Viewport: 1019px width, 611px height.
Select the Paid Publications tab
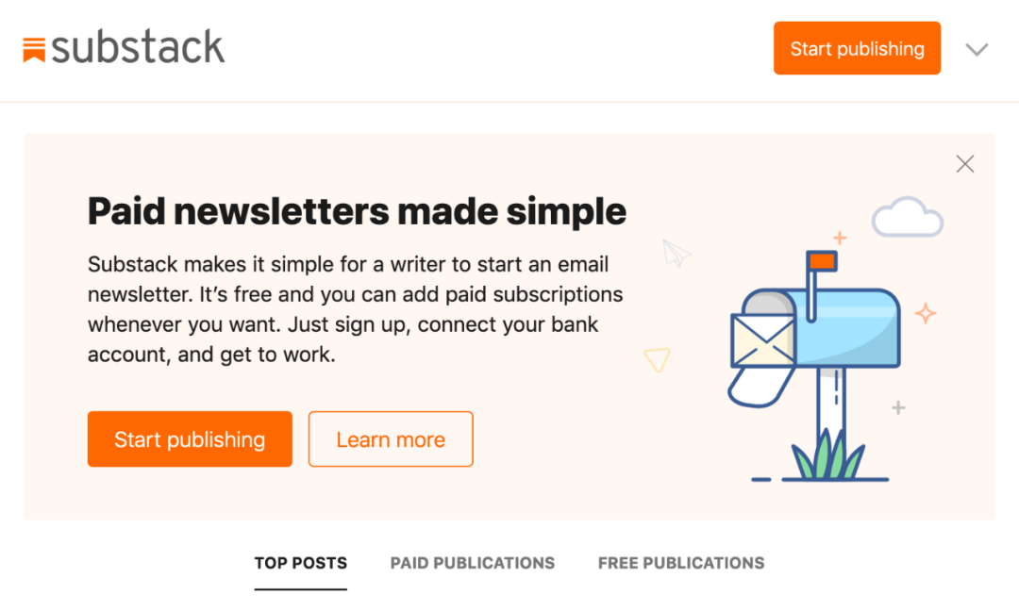[473, 563]
